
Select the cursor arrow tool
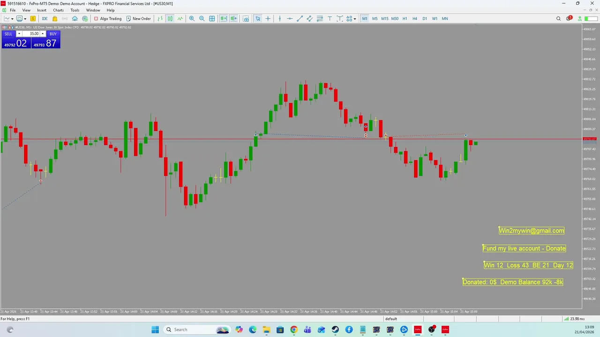point(258,19)
